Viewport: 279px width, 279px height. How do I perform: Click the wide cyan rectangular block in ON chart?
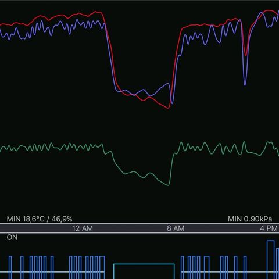point(144,271)
